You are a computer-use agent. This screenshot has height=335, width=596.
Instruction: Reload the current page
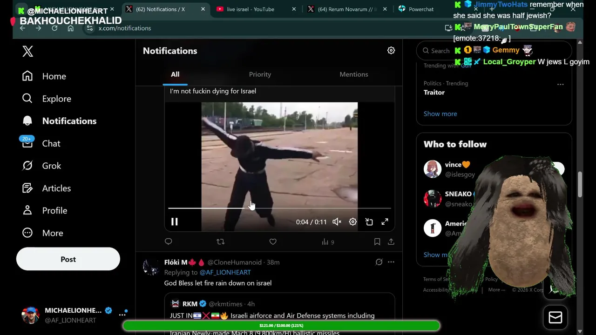(54, 28)
